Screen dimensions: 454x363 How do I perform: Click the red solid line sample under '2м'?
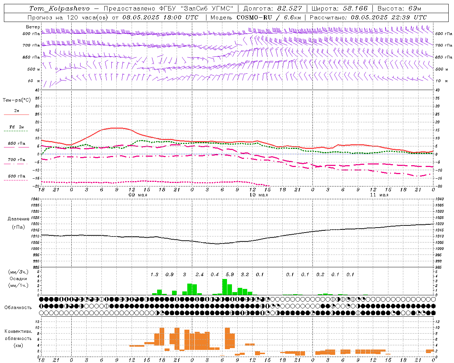pos(16,115)
